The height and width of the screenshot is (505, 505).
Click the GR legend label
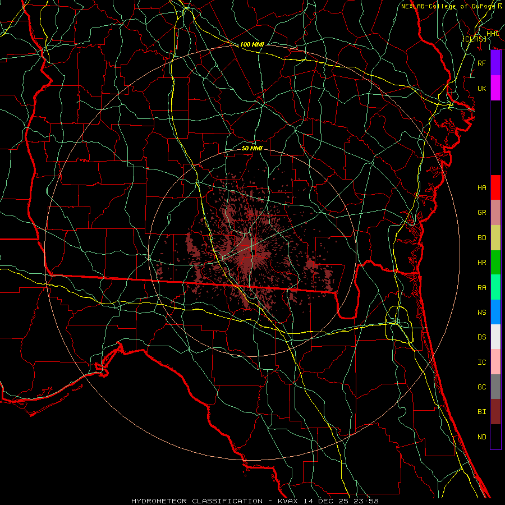point(481,213)
